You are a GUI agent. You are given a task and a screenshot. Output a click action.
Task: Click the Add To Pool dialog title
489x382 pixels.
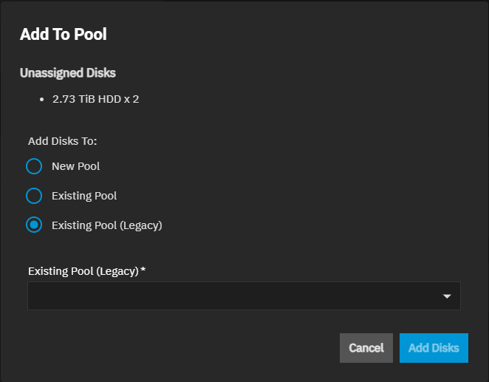click(64, 33)
